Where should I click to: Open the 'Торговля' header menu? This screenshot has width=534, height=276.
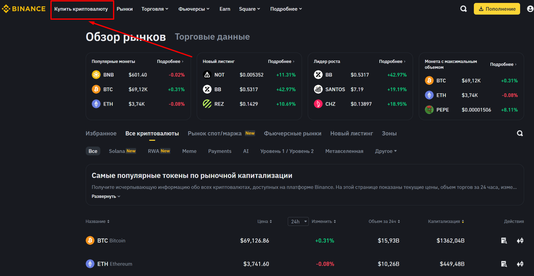click(x=155, y=9)
